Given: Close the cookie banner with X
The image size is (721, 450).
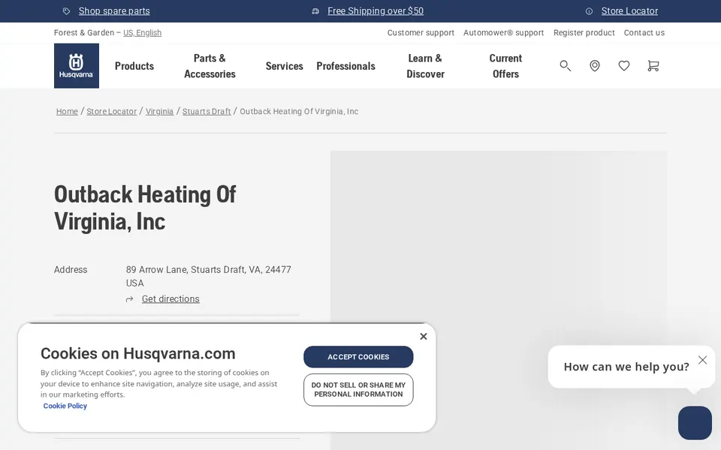Looking at the screenshot, I should (424, 337).
